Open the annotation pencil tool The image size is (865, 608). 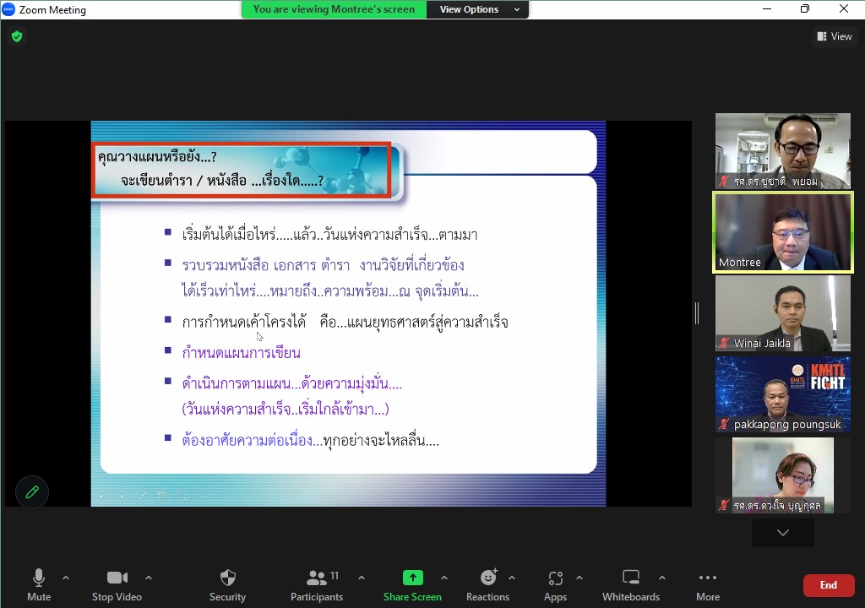click(x=32, y=492)
